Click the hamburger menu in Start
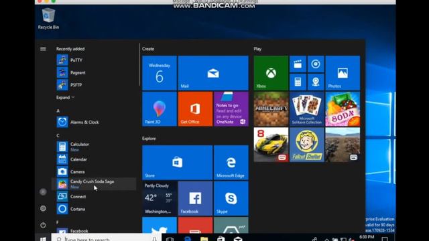Image resolution: width=429 pixels, height=241 pixels. (x=43, y=49)
